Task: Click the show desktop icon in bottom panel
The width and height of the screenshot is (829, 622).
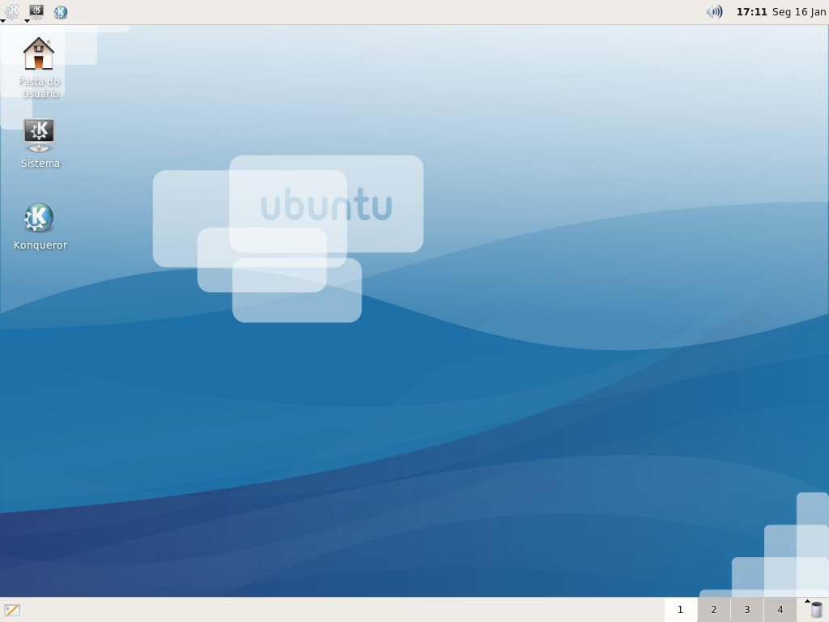Action: (x=11, y=610)
